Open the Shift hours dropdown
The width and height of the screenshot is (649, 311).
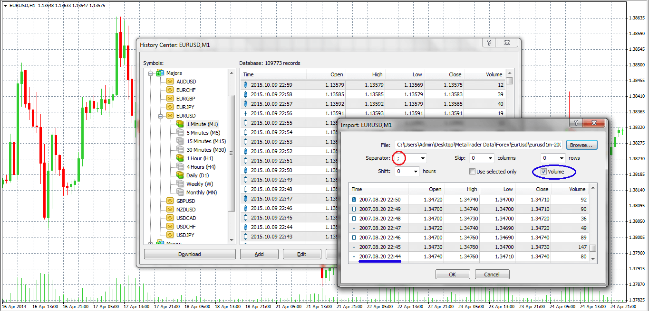coord(416,171)
